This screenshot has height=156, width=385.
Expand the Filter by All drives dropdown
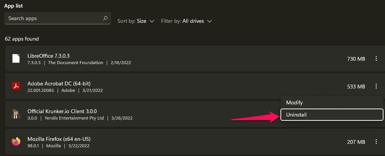point(186,21)
